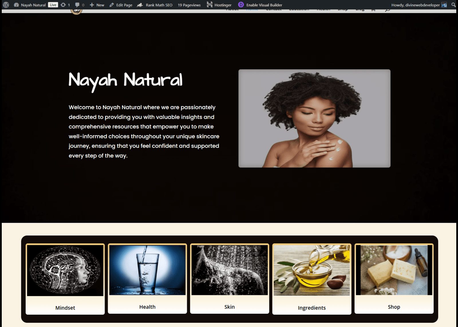Open the Shop soap bars image
Image resolution: width=458 pixels, height=327 pixels.
pyautogui.click(x=394, y=270)
